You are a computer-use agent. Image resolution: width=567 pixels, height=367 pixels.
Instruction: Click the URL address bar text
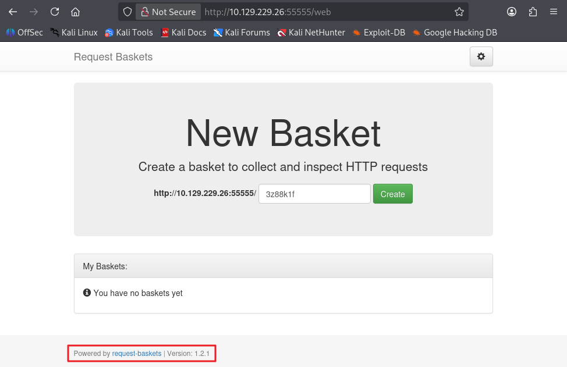(268, 12)
